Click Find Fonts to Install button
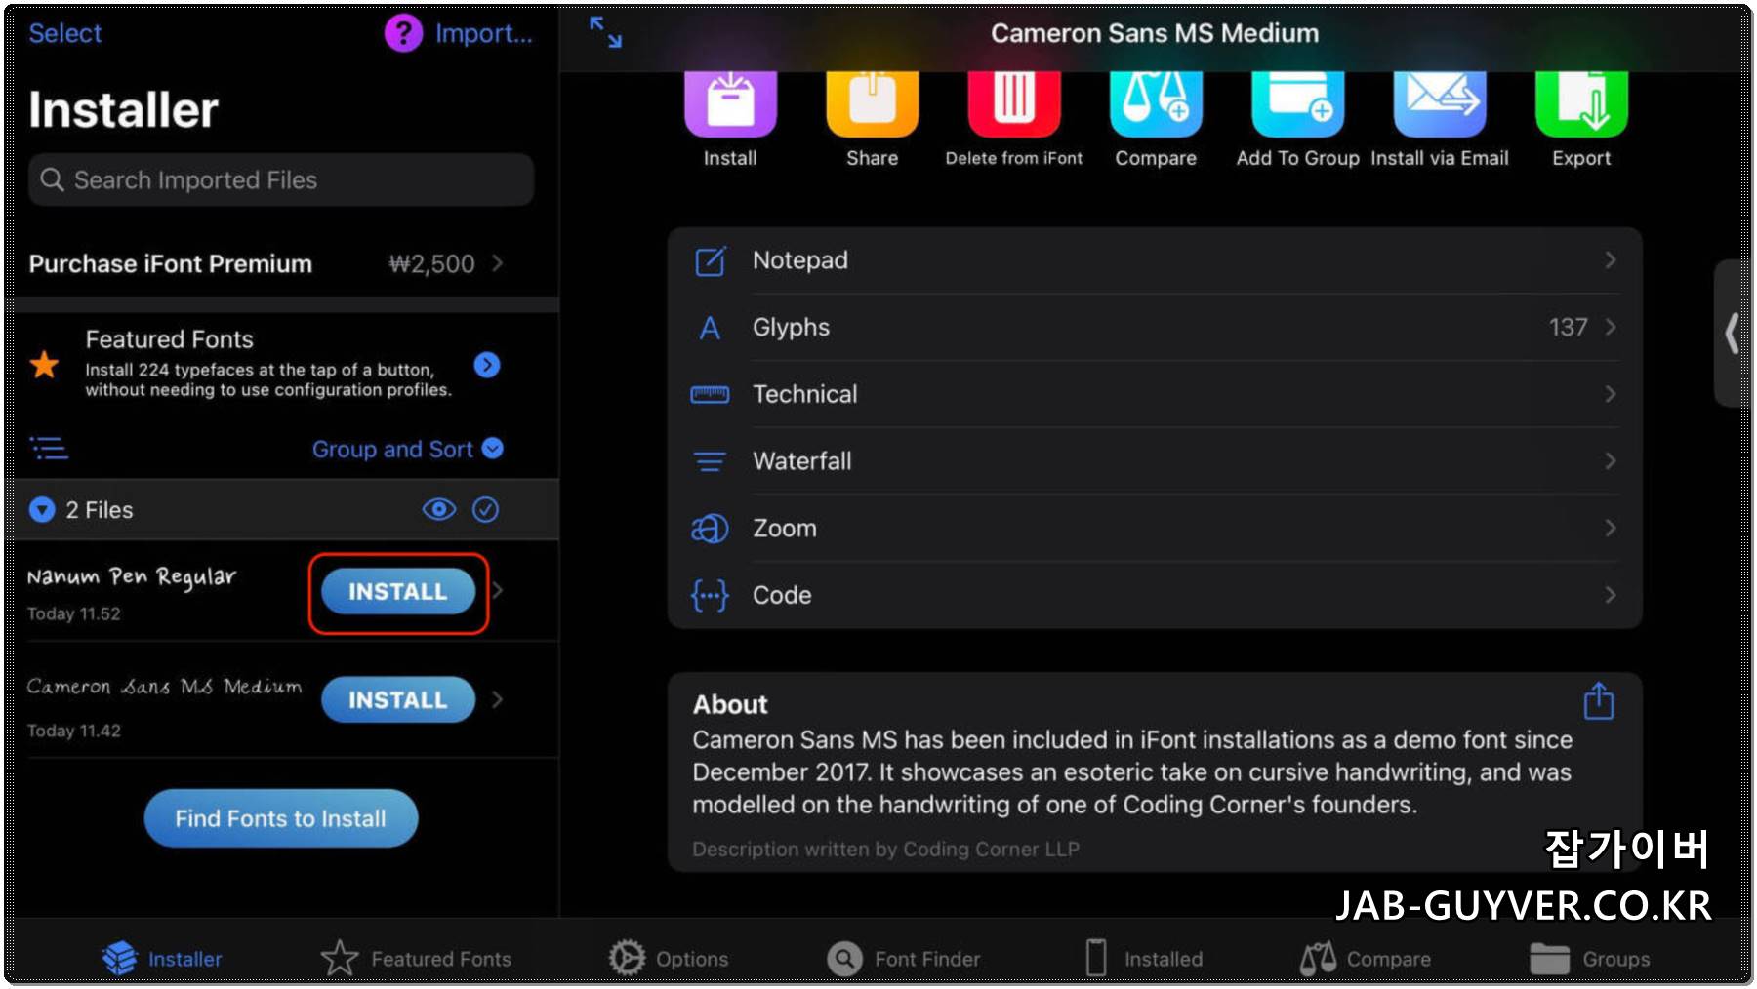Viewport: 1757px width, 989px height. [x=281, y=818]
